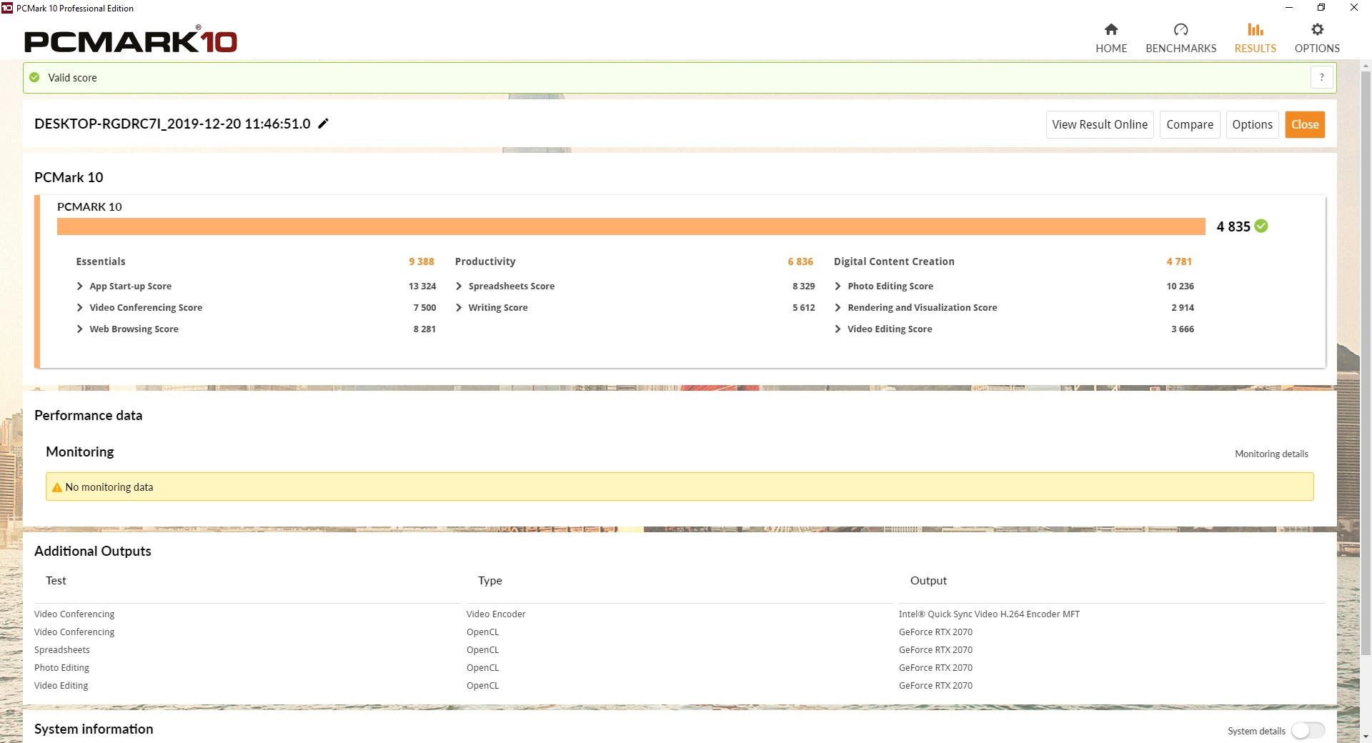This screenshot has height=743, width=1372.
Task: Click Digital Content Creation heading
Action: (894, 261)
